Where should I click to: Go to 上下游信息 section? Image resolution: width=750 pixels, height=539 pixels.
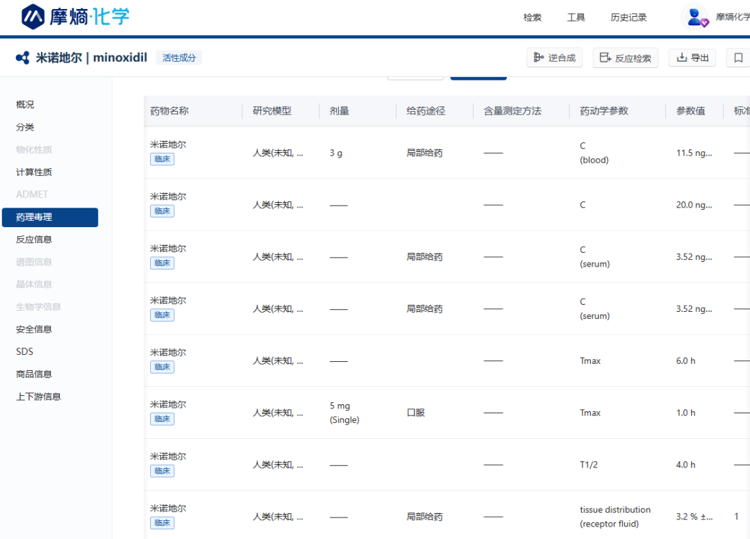point(38,397)
